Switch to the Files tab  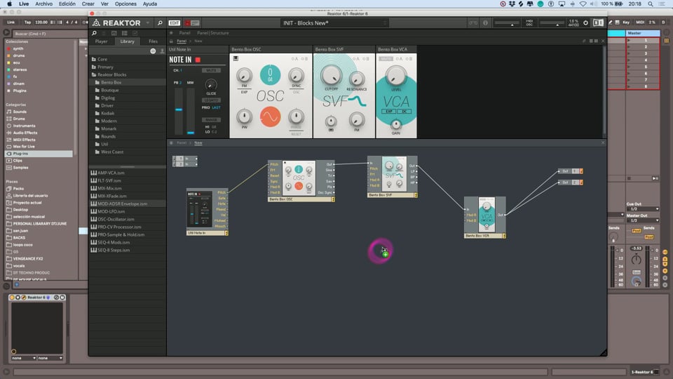coord(153,41)
